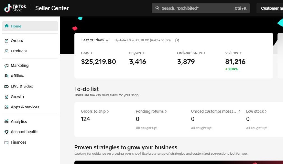The height and width of the screenshot is (164, 283).
Task: Click the Products box icon in sidebar
Action: point(6,51)
